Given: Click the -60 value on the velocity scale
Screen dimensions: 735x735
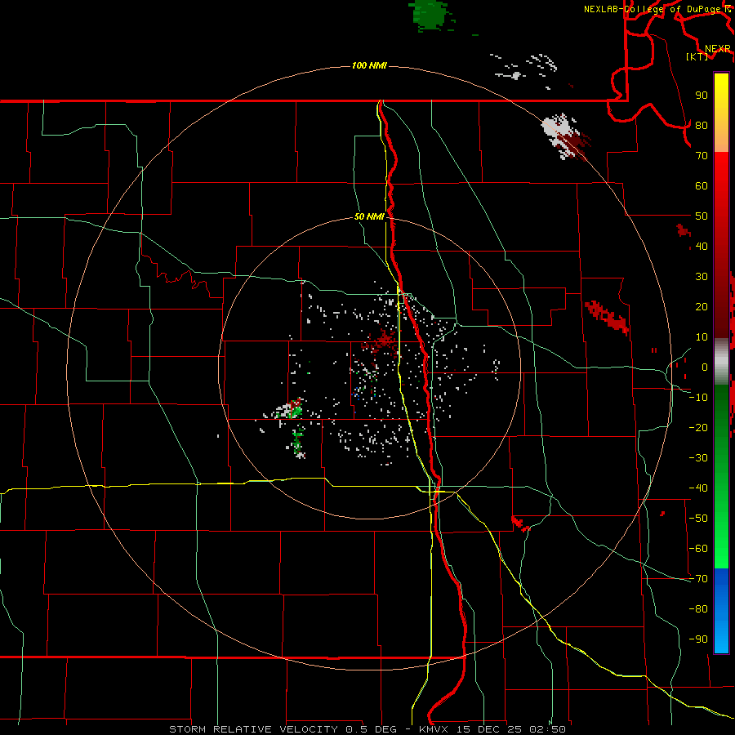Looking at the screenshot, I should [x=698, y=549].
